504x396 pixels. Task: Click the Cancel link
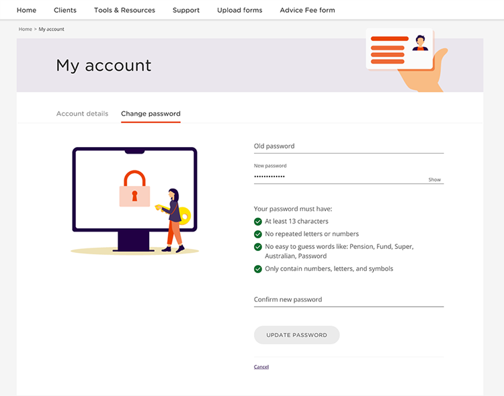pos(261,367)
